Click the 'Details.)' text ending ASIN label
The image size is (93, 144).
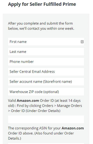14,138
